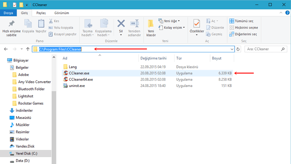Expand the address bar history dropdown
The height and width of the screenshot is (164, 291).
232,49
